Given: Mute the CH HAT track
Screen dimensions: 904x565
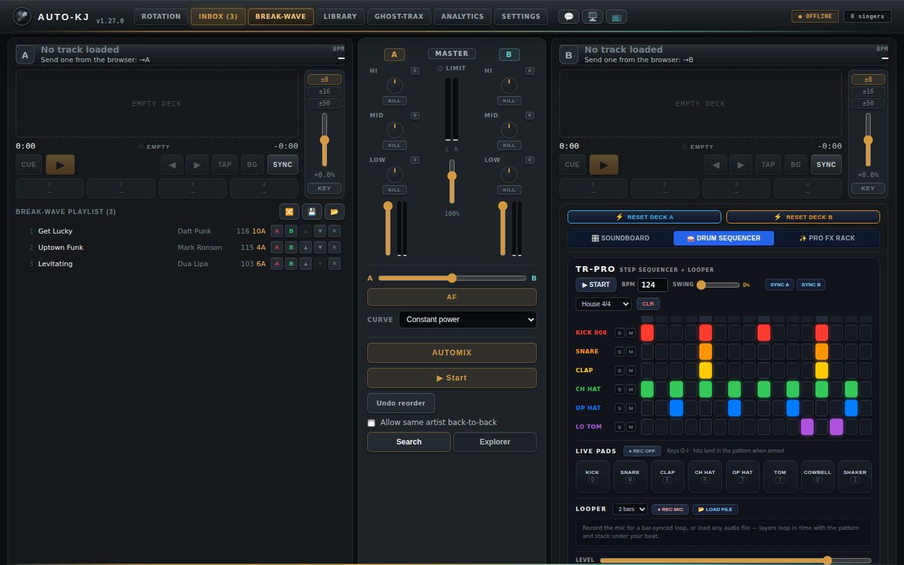Looking at the screenshot, I should 631,389.
